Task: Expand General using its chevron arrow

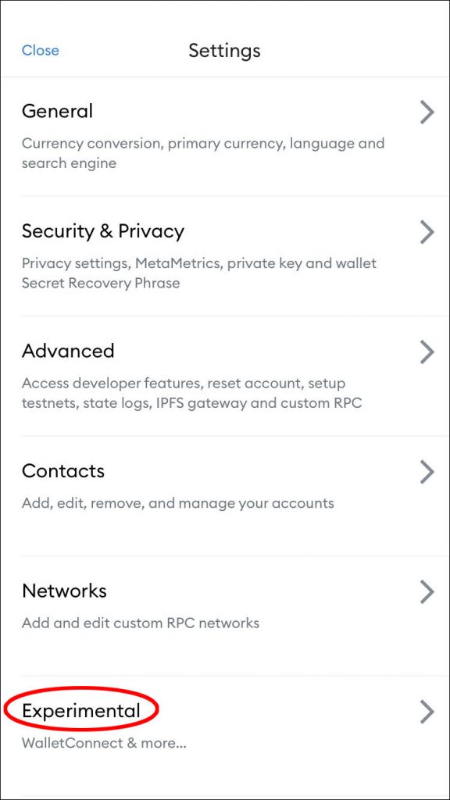Action: click(x=427, y=112)
